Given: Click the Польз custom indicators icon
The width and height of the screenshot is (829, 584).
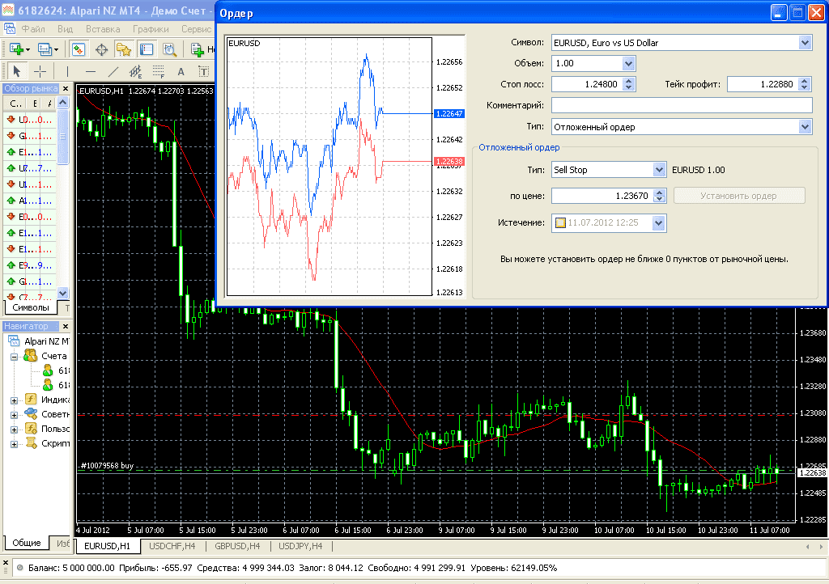Looking at the screenshot, I should click(32, 428).
